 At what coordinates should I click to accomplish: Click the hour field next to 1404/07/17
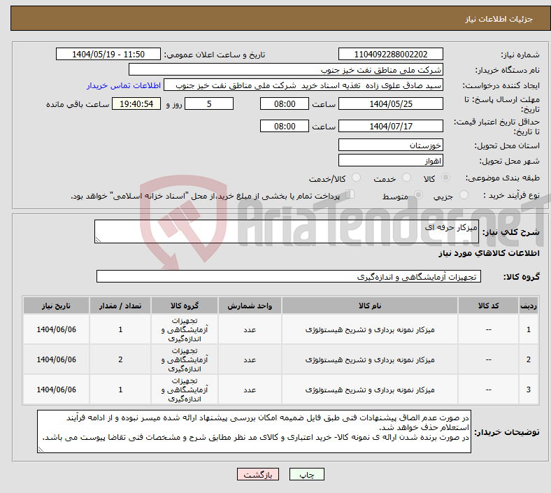[285, 126]
